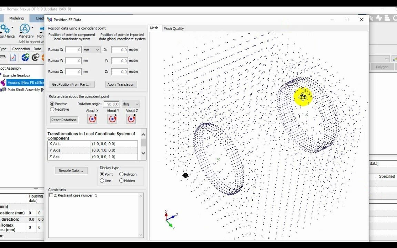This screenshot has width=397, height=248.
Task: Click the blue circular gear arrow icon
Action: pos(25,58)
